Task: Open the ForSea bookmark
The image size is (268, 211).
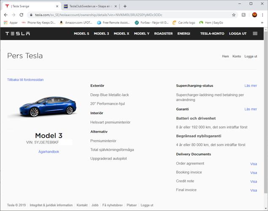Action: [x=152, y=22]
